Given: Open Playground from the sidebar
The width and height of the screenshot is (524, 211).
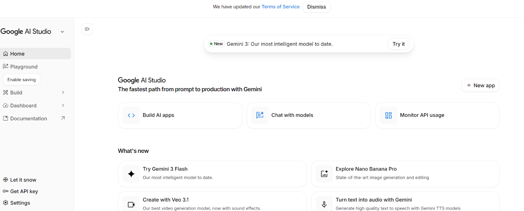Looking at the screenshot, I should 24,66.
